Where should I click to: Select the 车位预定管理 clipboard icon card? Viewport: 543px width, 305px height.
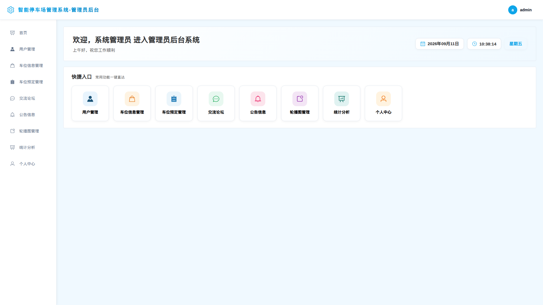click(174, 103)
